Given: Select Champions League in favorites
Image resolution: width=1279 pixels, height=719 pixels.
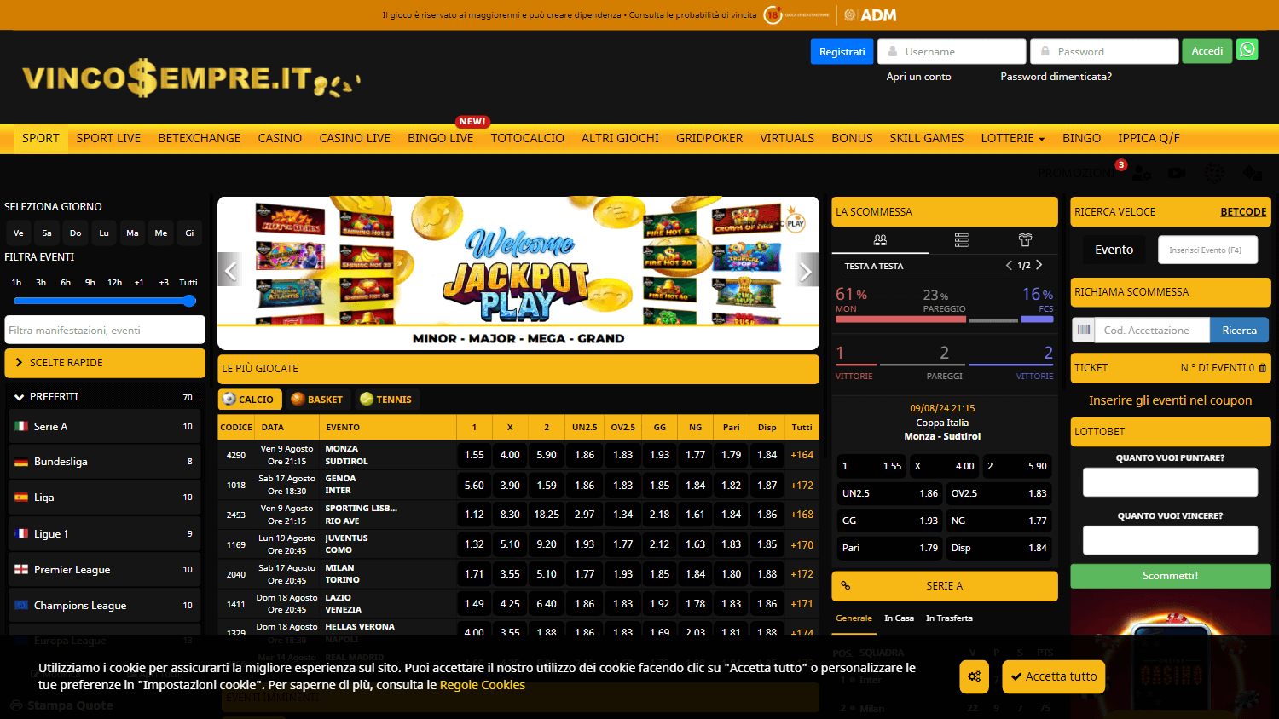Looking at the screenshot, I should coord(104,605).
